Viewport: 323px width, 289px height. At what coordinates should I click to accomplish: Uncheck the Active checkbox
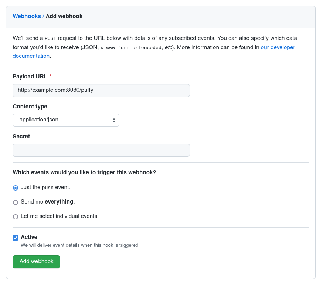click(16, 238)
